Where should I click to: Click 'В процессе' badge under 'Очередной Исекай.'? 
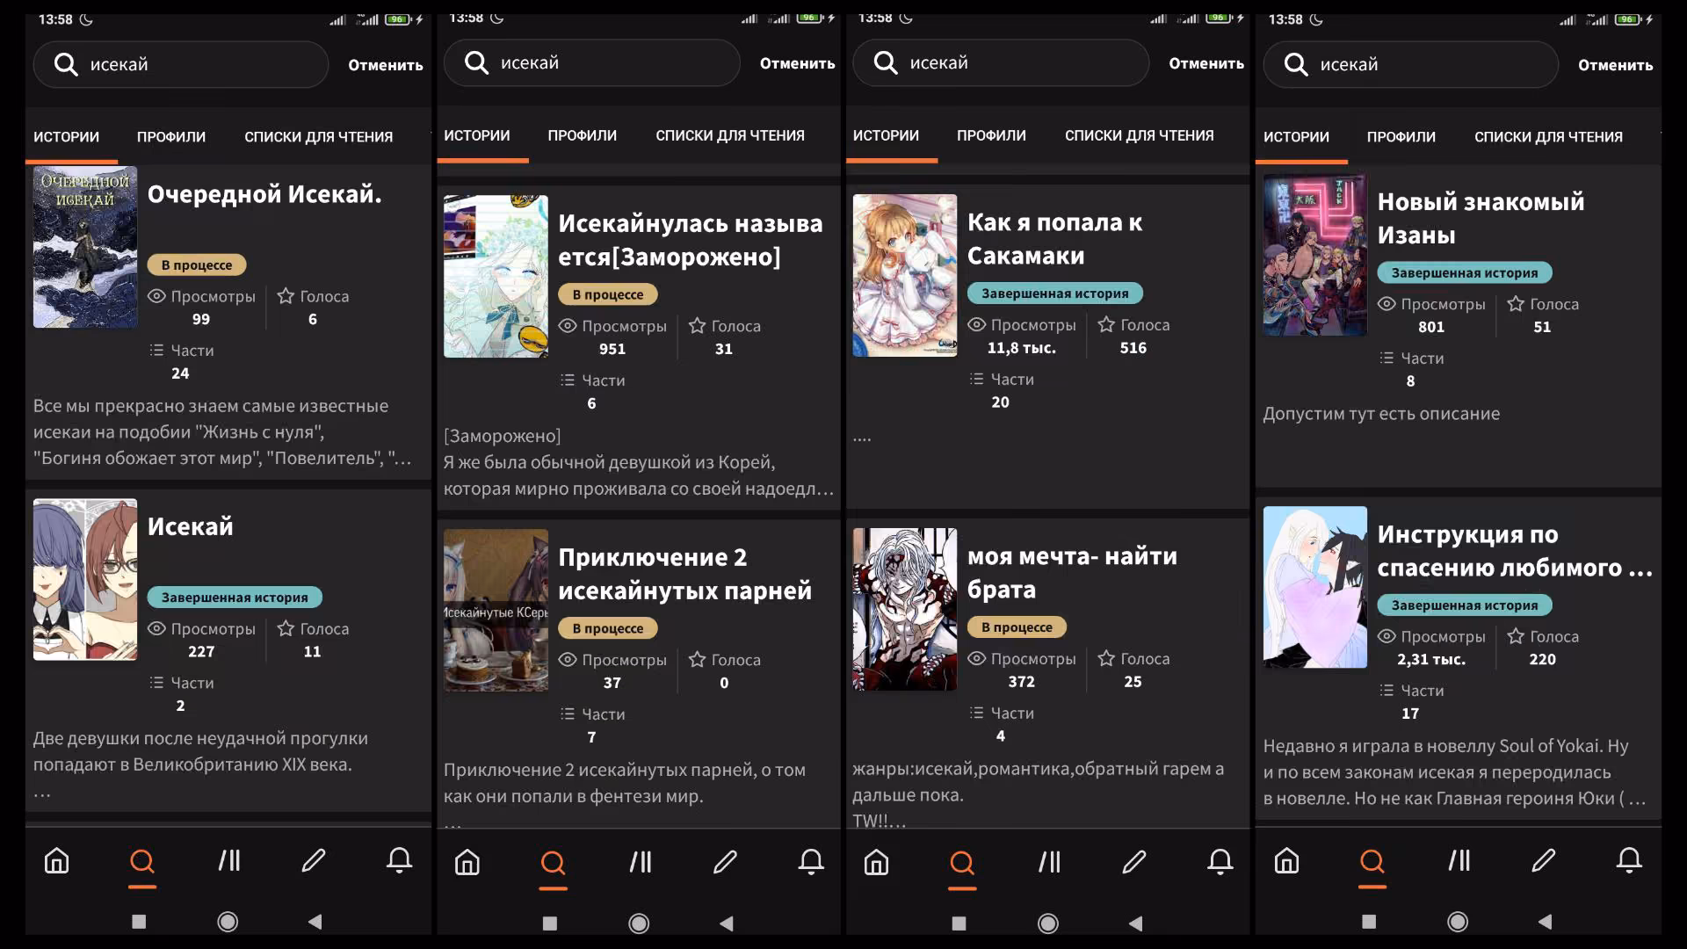[197, 264]
